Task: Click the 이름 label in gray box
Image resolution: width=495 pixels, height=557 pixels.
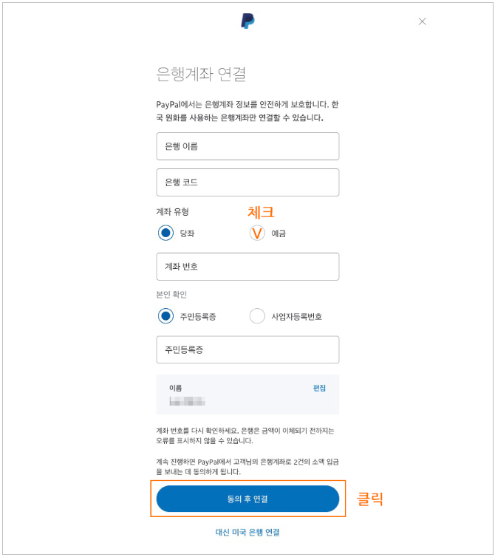Action: tap(176, 388)
